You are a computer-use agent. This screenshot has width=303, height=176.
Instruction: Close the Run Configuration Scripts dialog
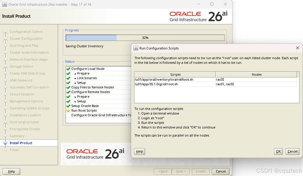pyautogui.click(x=298, y=48)
